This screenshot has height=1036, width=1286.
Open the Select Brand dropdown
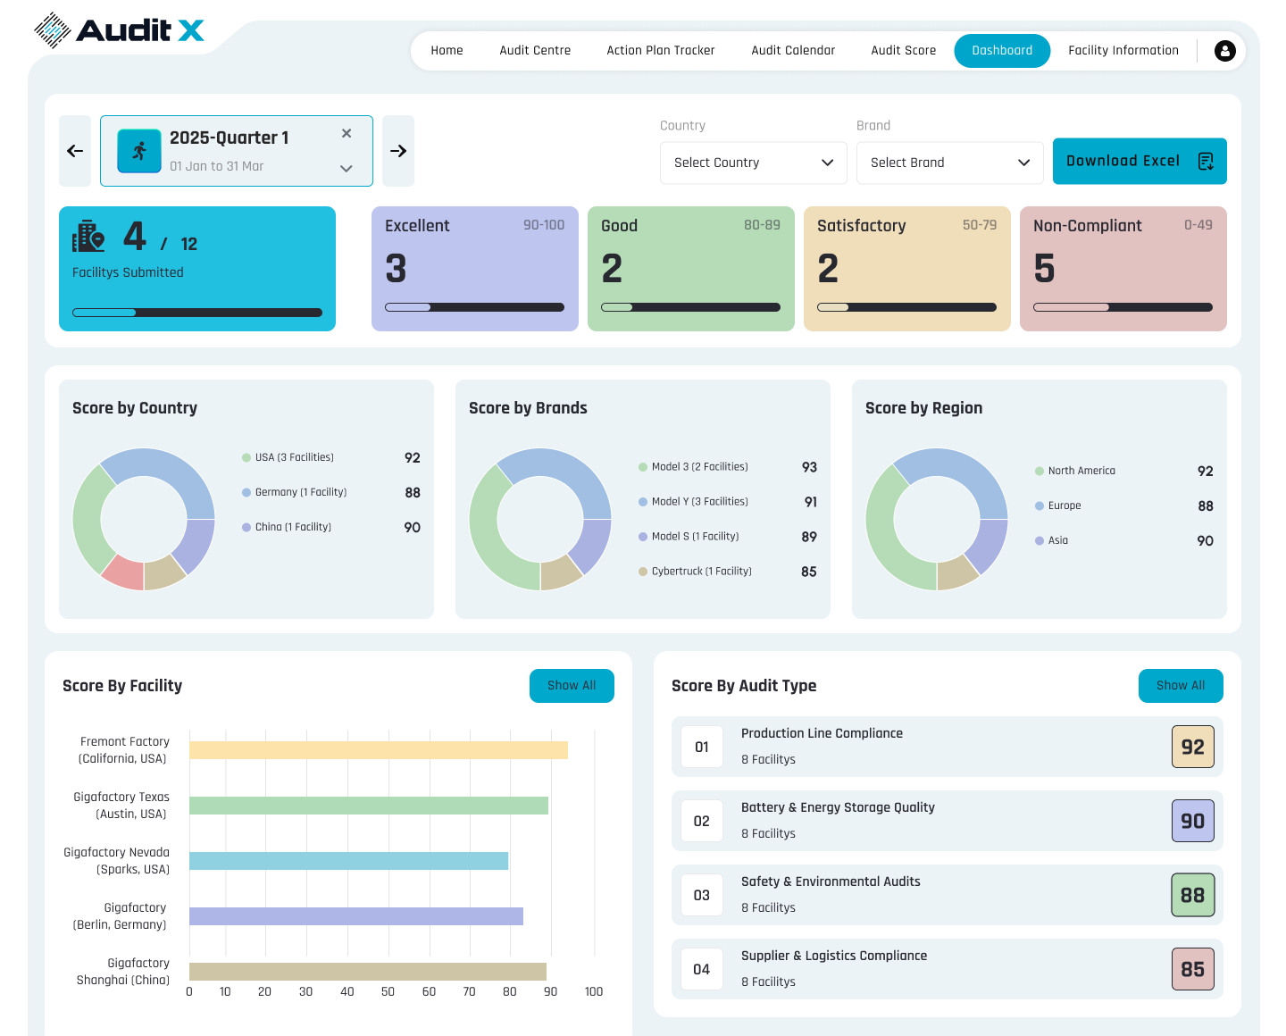point(949,163)
